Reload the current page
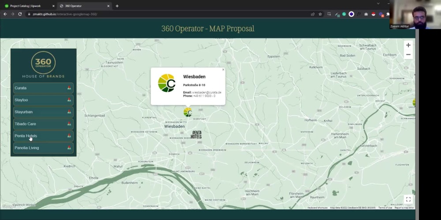Screen dimensions: 441x220 click(20, 14)
